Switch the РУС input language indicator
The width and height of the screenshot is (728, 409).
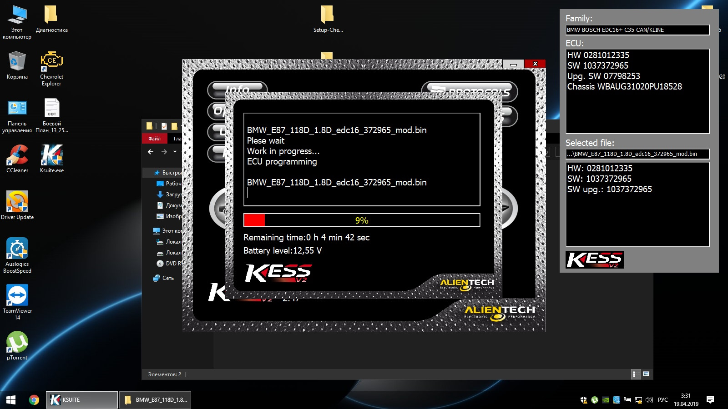coord(663,400)
